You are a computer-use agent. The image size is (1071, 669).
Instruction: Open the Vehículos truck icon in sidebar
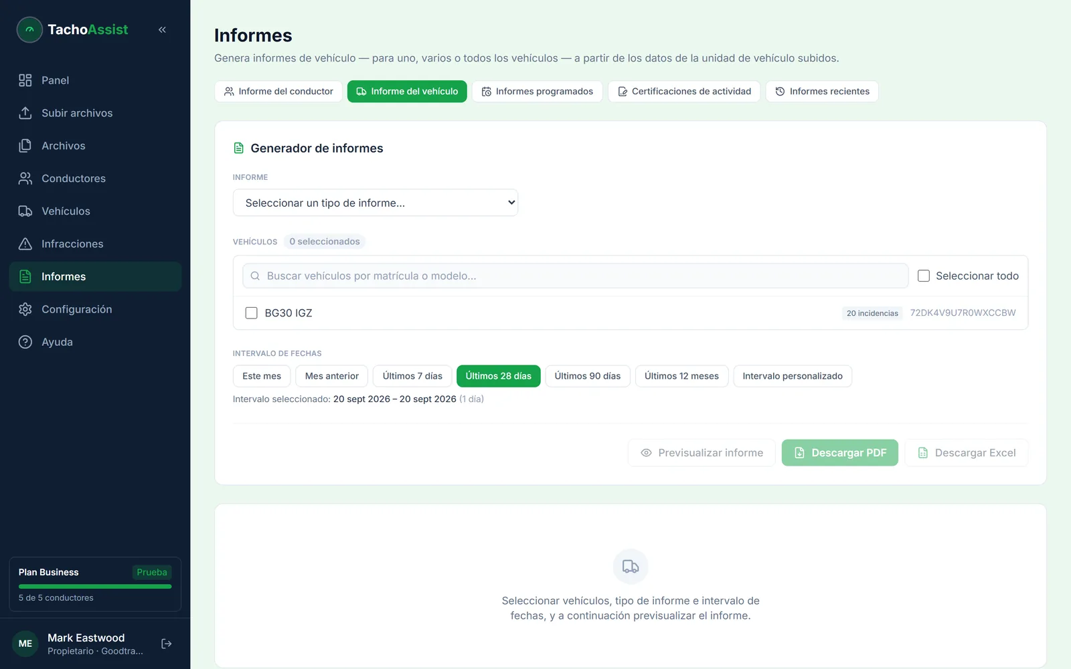[25, 211]
